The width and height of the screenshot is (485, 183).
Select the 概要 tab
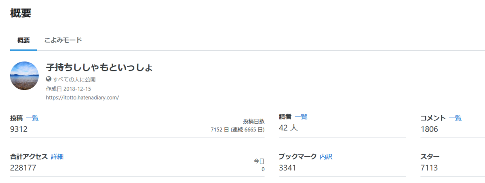(23, 40)
